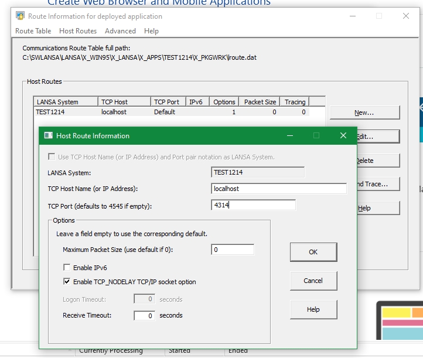Open the Help menu in menu bar

coord(151,31)
